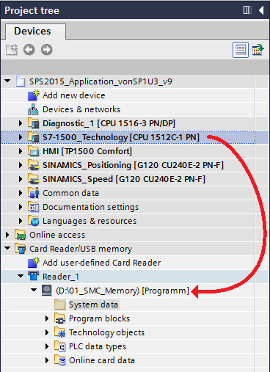Click the Reader_1 card reader icon

click(33, 276)
